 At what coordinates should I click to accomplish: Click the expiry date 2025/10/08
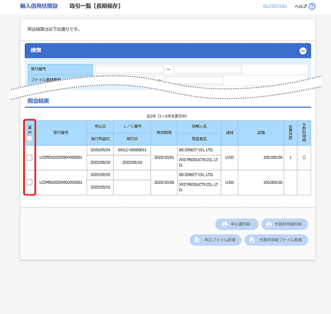coord(164,183)
